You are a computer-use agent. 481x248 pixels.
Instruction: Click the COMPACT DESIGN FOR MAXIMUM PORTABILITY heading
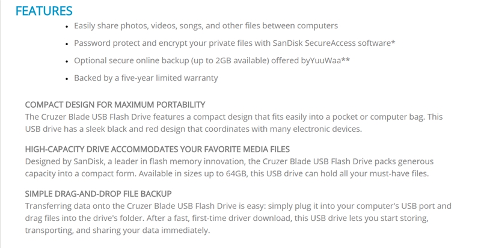coord(115,105)
